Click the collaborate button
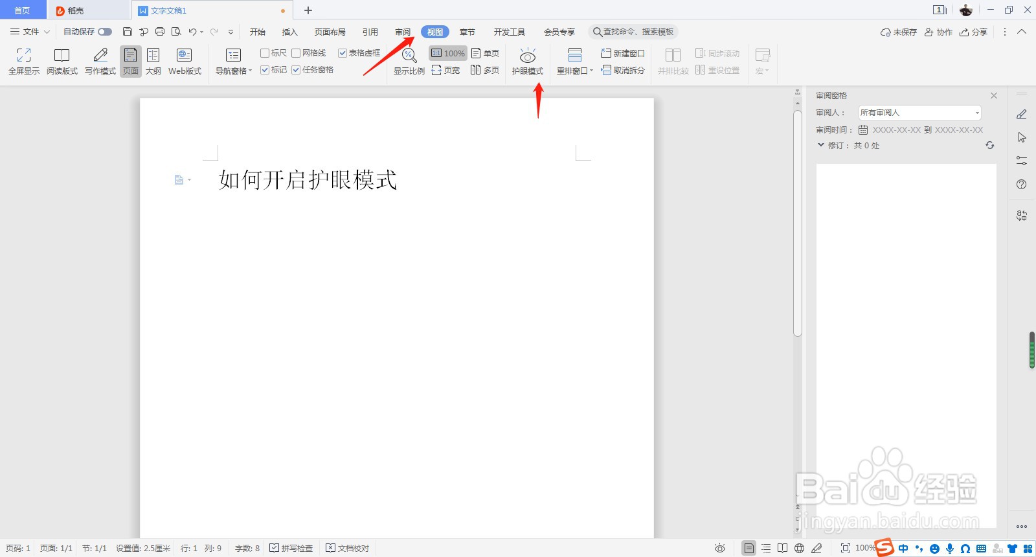Screen dimensions: 1036x557 (938, 32)
